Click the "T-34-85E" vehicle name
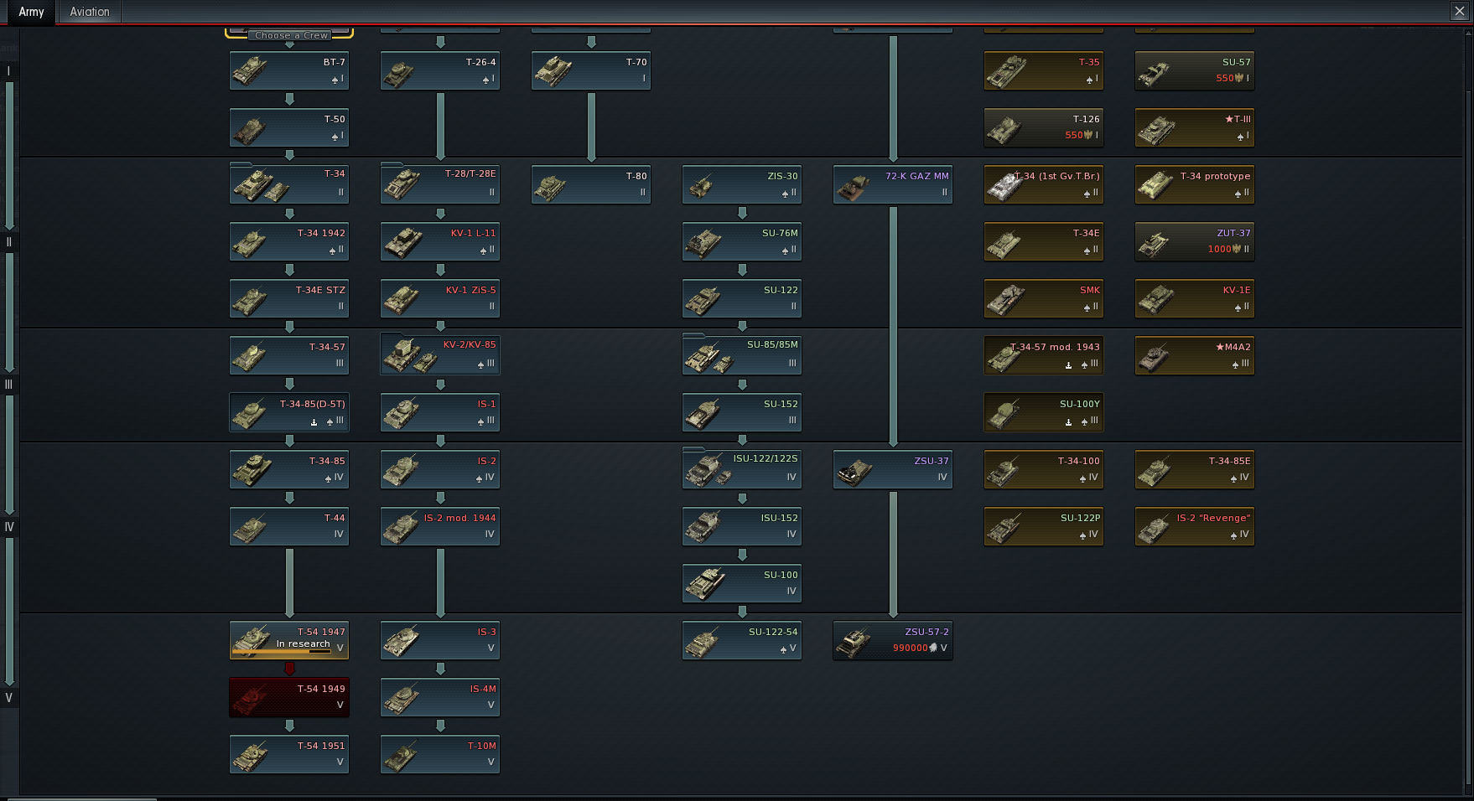Screen dimensions: 1474x801 click(x=1230, y=461)
